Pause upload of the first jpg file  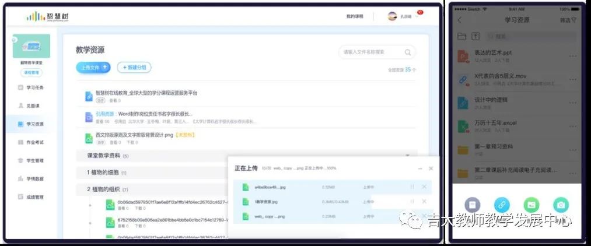coord(412,187)
